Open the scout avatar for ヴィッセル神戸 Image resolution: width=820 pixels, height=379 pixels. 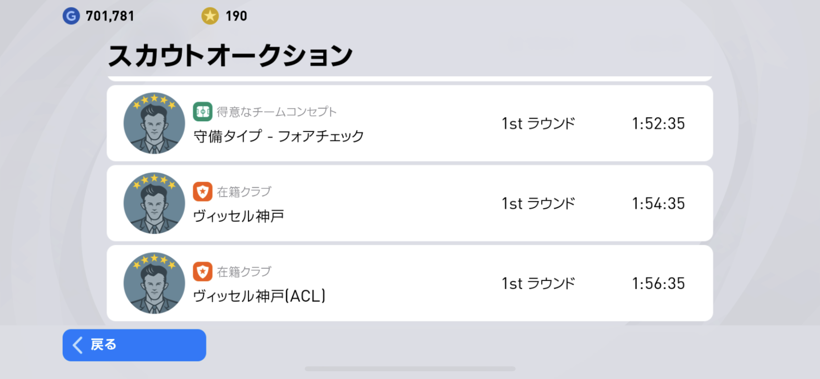pos(154,203)
